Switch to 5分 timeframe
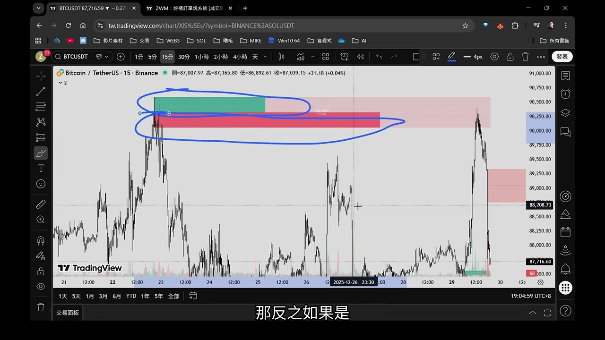The image size is (605, 340). (x=152, y=57)
